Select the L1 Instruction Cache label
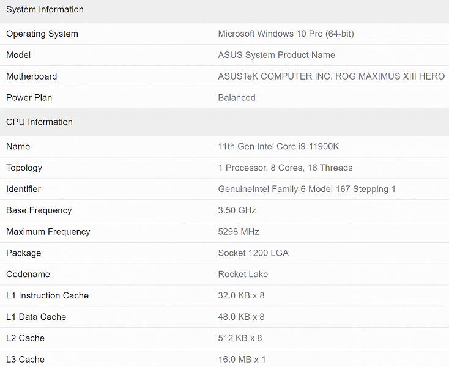The height and width of the screenshot is (367, 449). (x=48, y=296)
